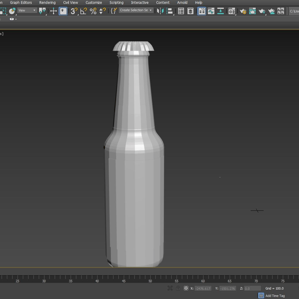Click the X coordinate input field
This screenshot has height=299, width=299.
pyautogui.click(x=203, y=288)
